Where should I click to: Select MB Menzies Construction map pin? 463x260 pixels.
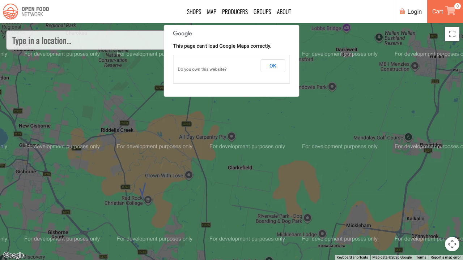click(415, 66)
